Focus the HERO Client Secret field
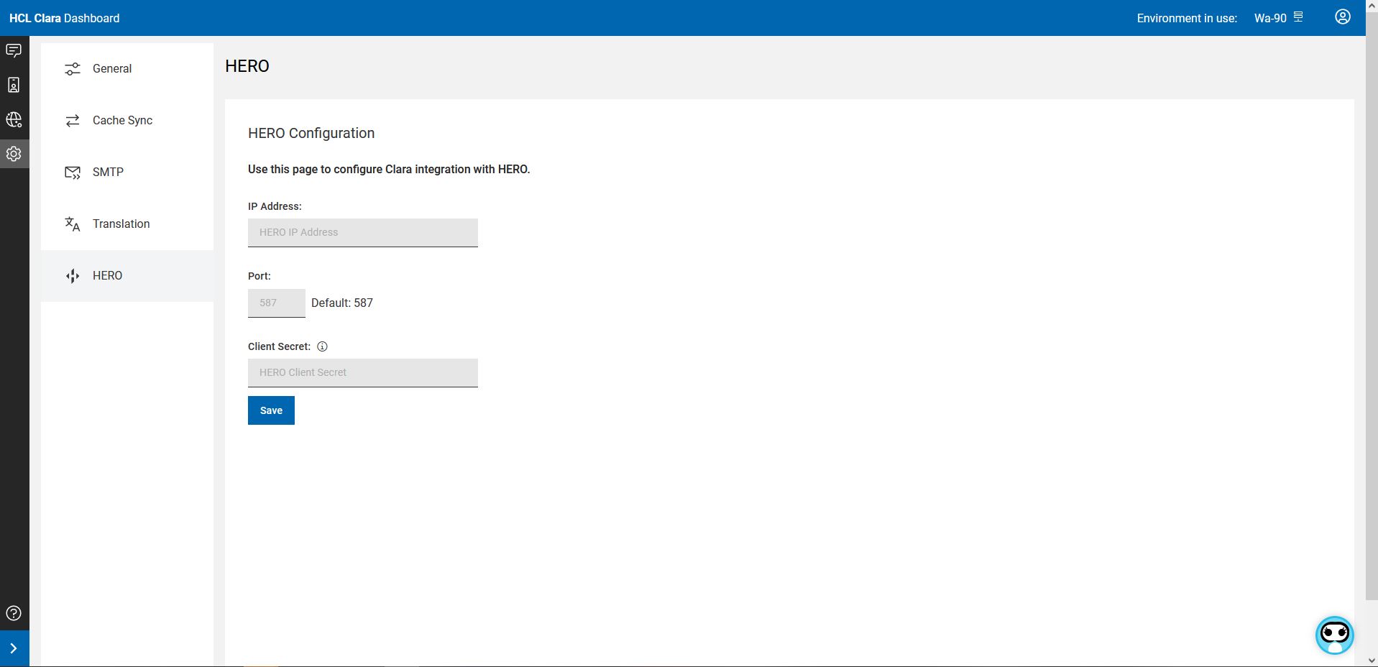The image size is (1378, 667). 363,373
